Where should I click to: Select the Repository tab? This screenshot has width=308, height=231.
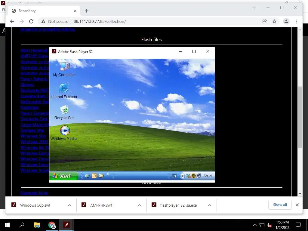coord(44,11)
